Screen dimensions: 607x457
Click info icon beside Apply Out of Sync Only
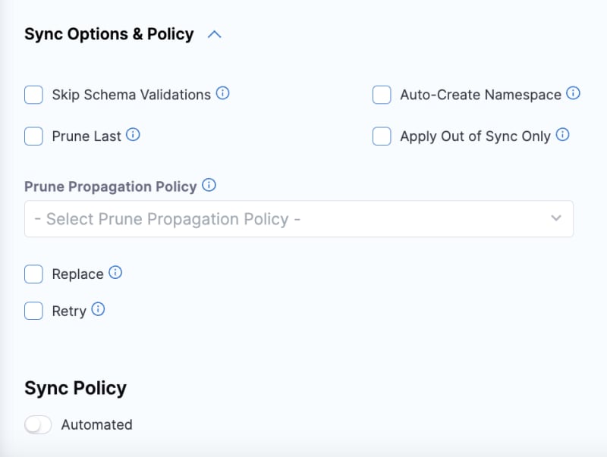click(x=562, y=135)
